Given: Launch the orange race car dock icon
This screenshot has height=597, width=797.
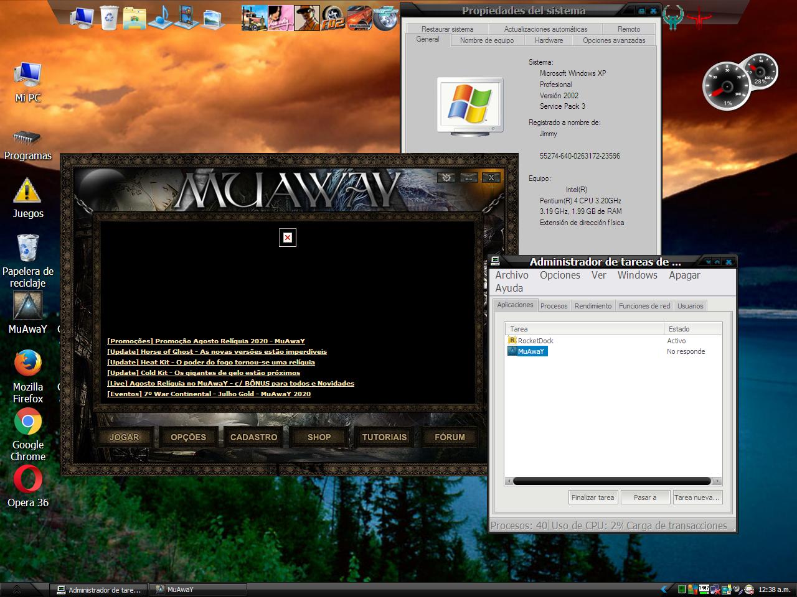Looking at the screenshot, I should pyautogui.click(x=359, y=18).
